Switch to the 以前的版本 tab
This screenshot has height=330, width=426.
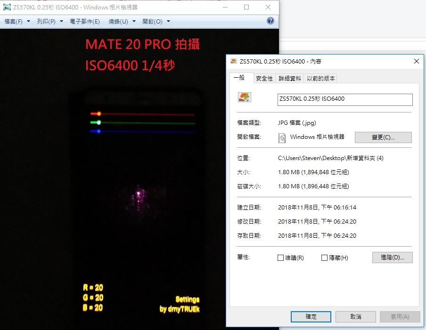320,79
